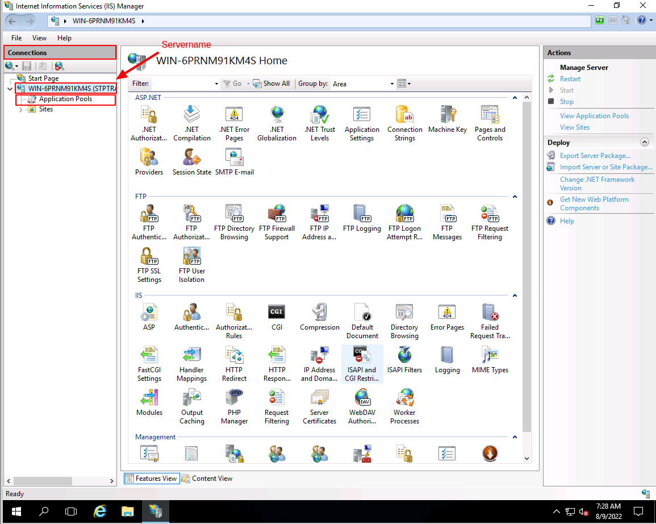Open the .NET Authorization feature

[x=149, y=123]
